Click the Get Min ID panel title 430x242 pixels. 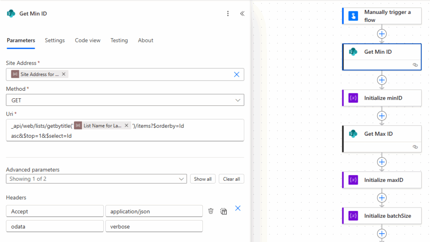tap(33, 13)
